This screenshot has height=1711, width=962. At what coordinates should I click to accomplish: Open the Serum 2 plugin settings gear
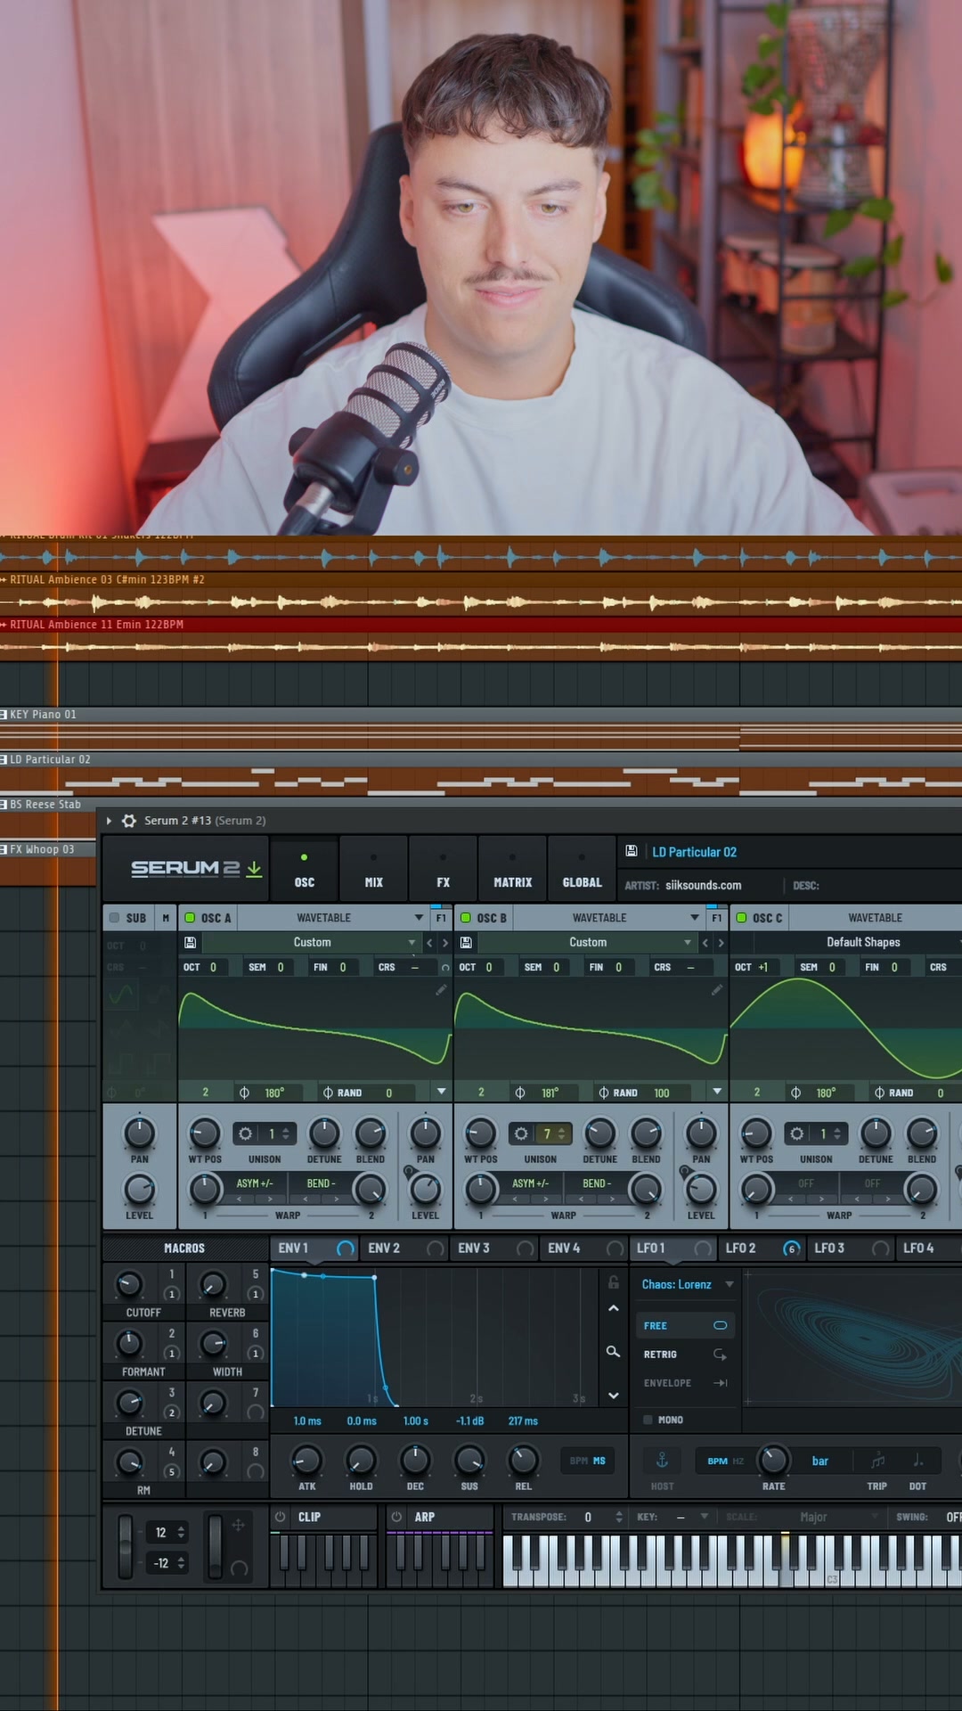129,821
